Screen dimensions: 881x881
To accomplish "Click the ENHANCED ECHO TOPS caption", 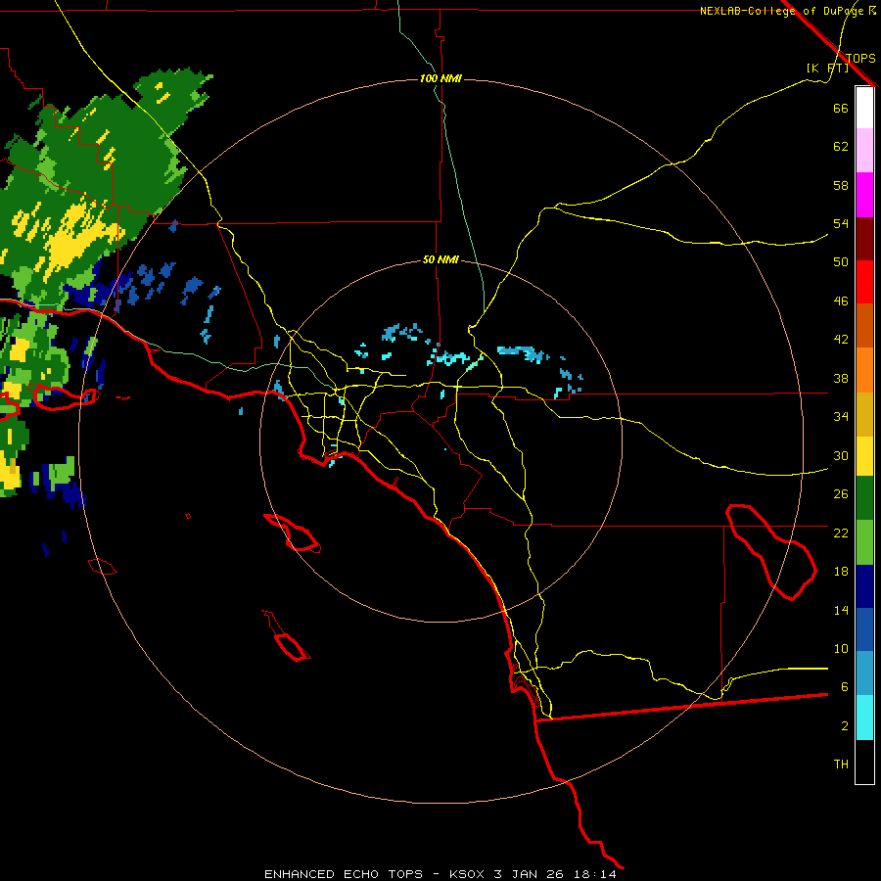I will [x=343, y=874].
